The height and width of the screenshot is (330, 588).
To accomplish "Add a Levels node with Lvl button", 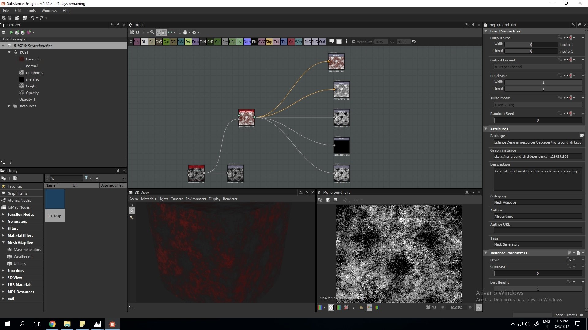I will point(240,42).
